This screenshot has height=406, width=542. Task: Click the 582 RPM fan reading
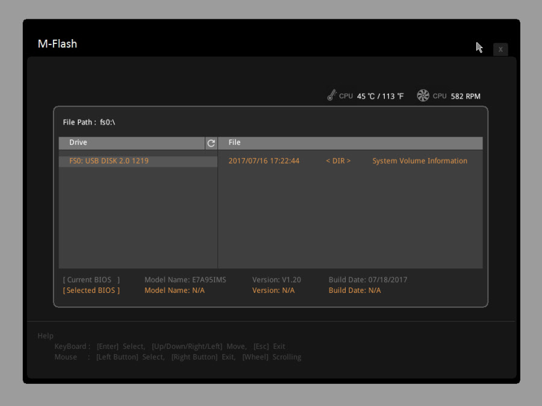point(466,96)
